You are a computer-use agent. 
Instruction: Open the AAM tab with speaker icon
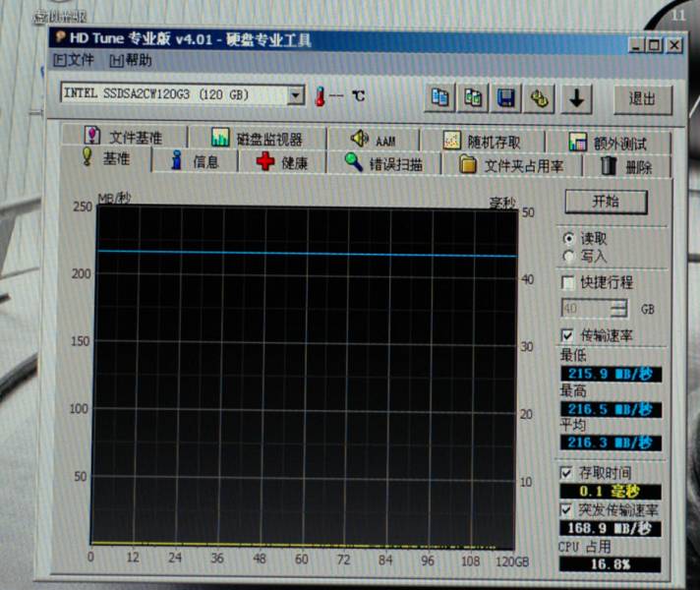pos(373,141)
